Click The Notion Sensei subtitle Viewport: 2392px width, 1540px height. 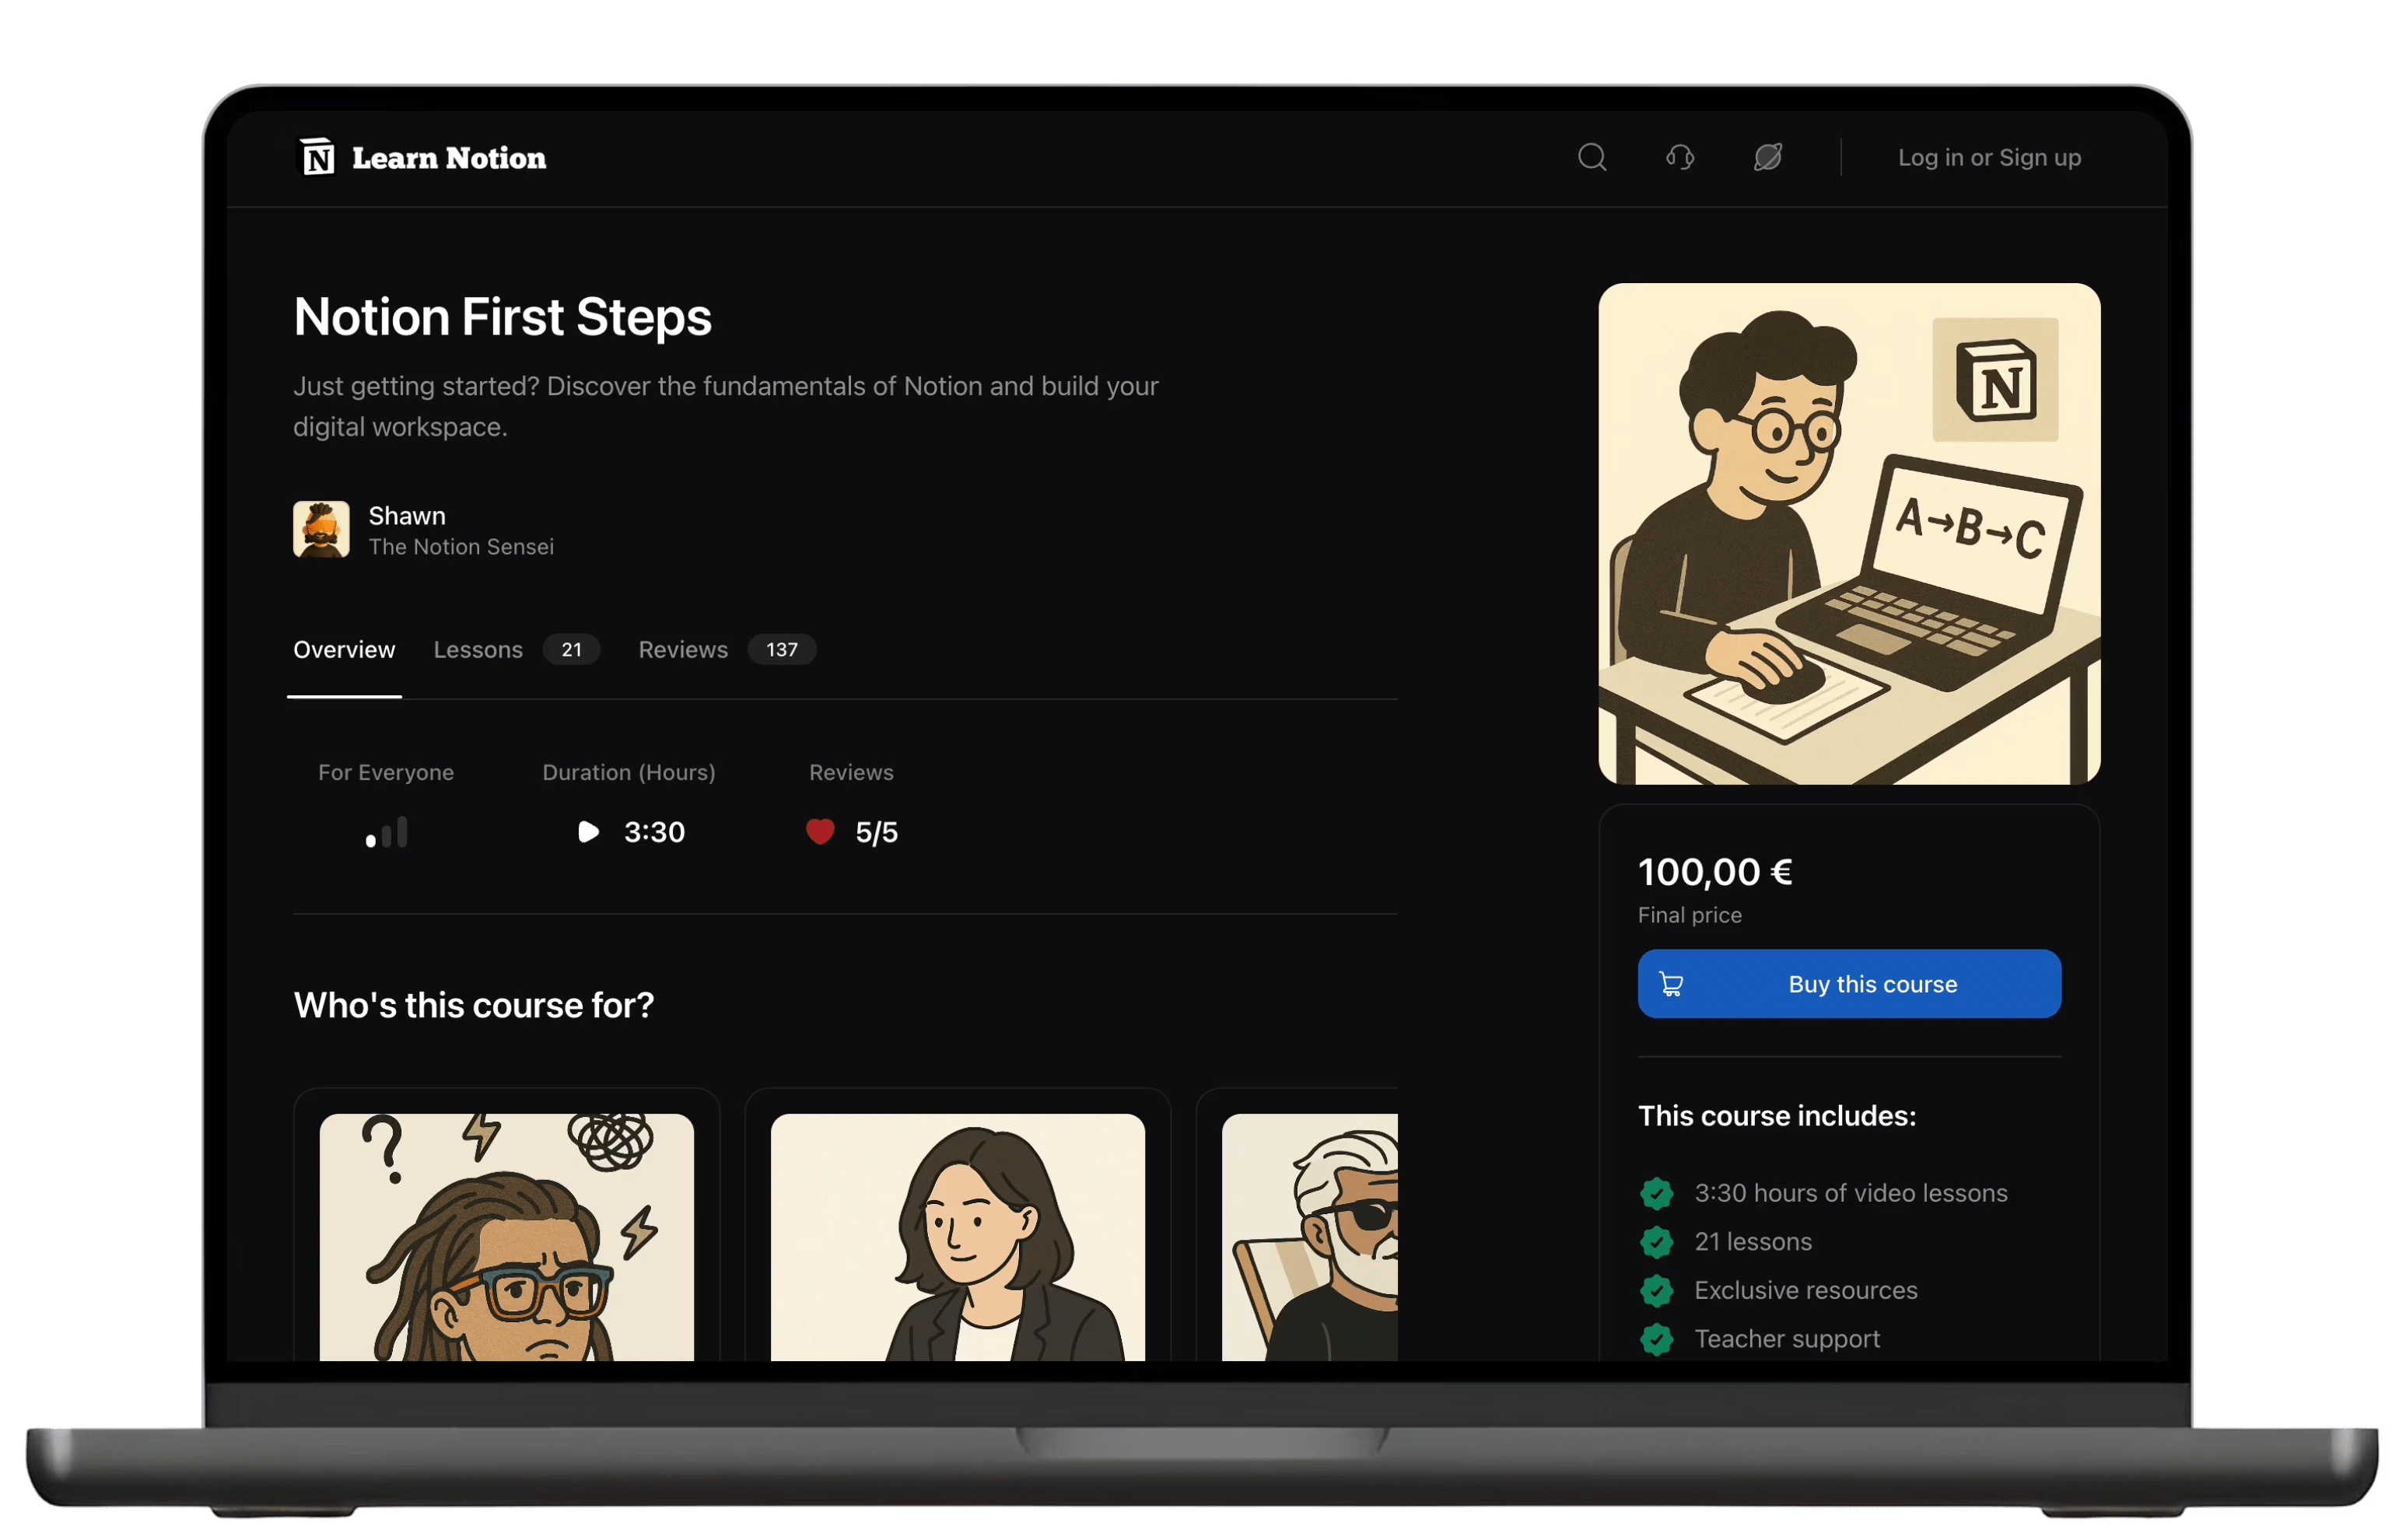(x=461, y=547)
